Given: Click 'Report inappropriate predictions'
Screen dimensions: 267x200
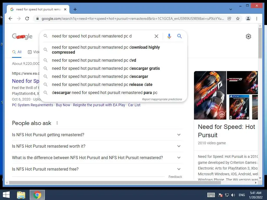Looking at the screenshot, I should pyautogui.click(x=162, y=99).
